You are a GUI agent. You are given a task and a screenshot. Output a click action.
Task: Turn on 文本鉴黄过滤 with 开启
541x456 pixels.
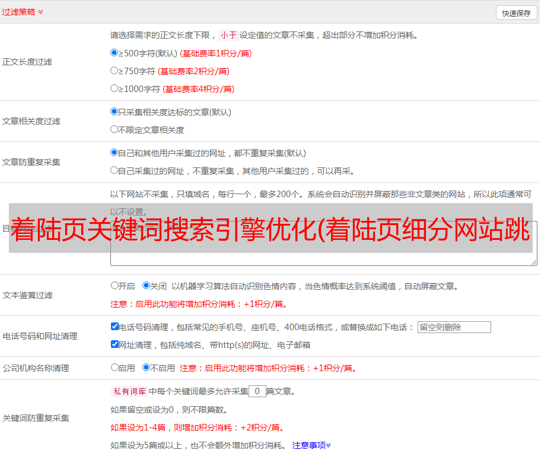(x=114, y=286)
